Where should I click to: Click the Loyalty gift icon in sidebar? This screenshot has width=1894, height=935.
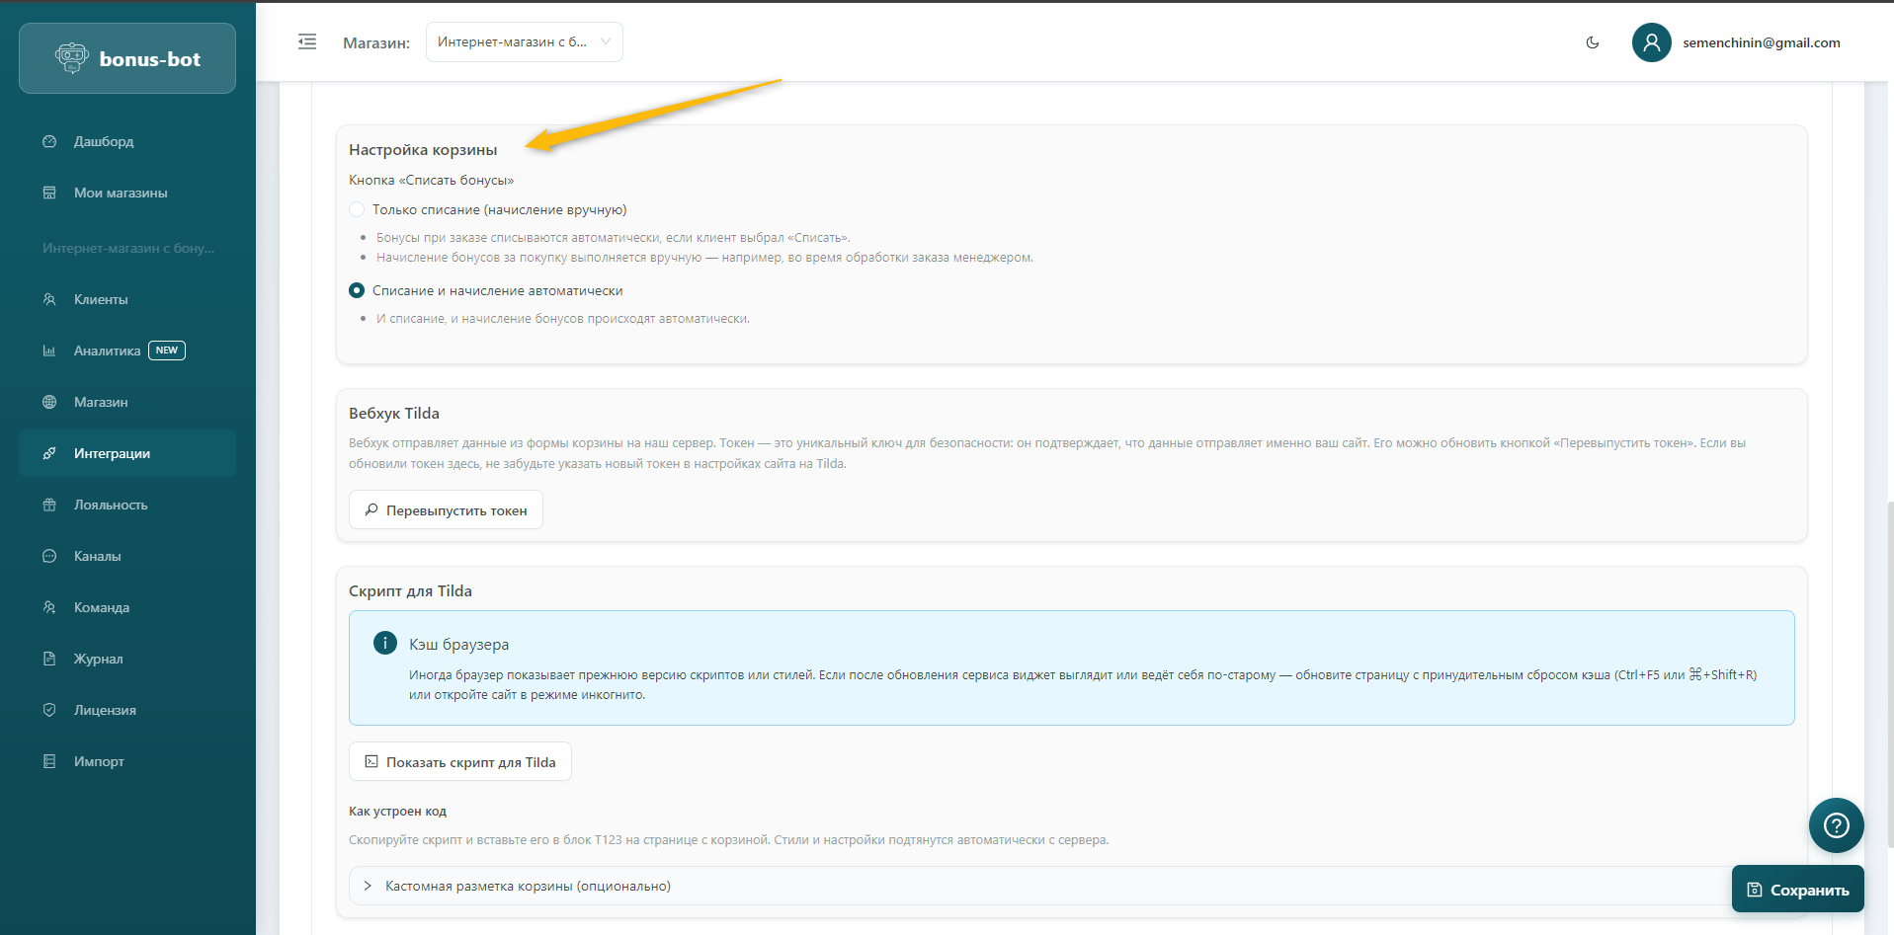pyautogui.click(x=49, y=505)
